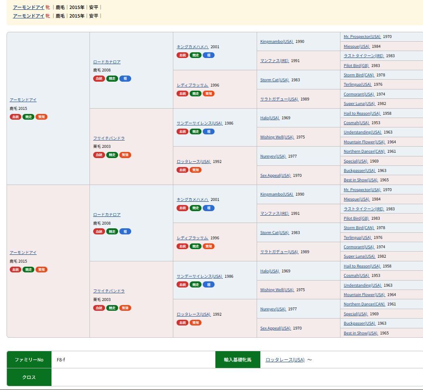Open Storm Cat(USA) link in upper pedigree
The image size is (423, 390).
(x=275, y=80)
